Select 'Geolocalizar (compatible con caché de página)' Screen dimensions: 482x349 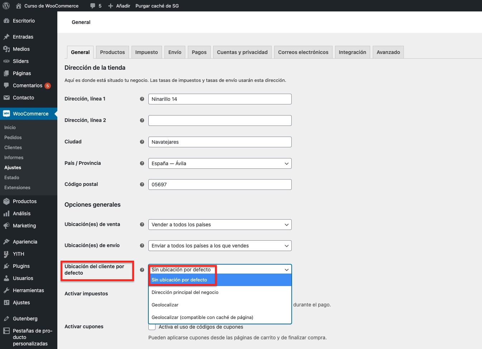click(x=220, y=318)
